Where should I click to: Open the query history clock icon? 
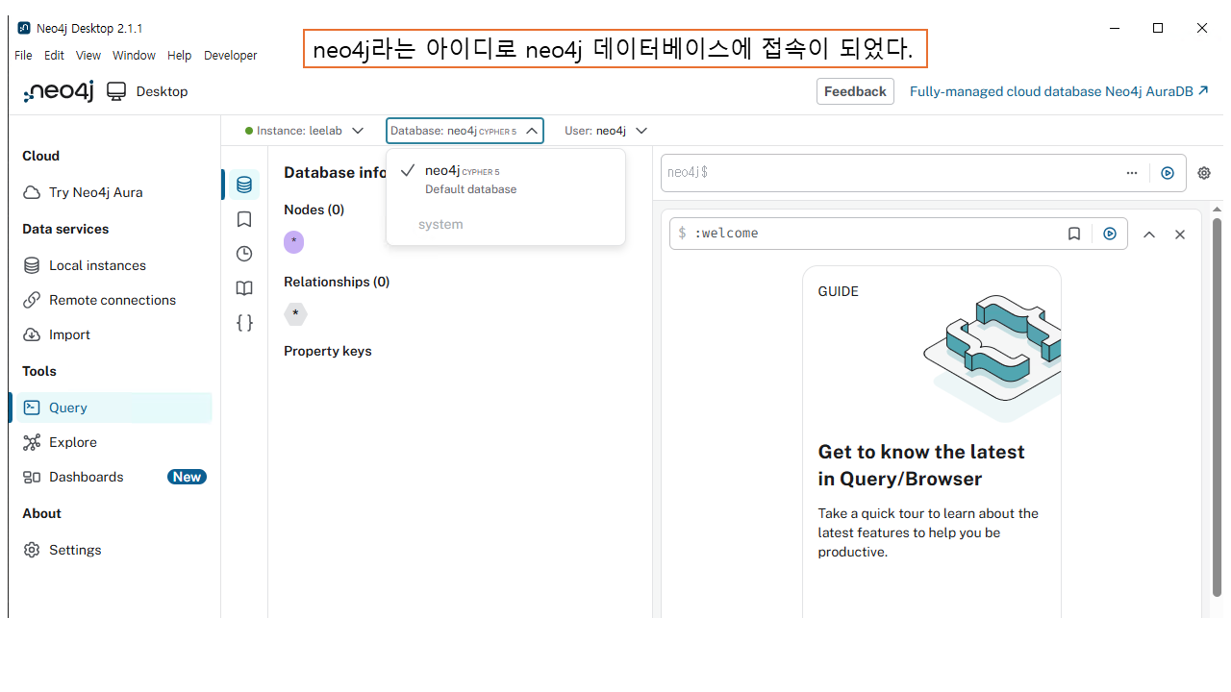244,254
